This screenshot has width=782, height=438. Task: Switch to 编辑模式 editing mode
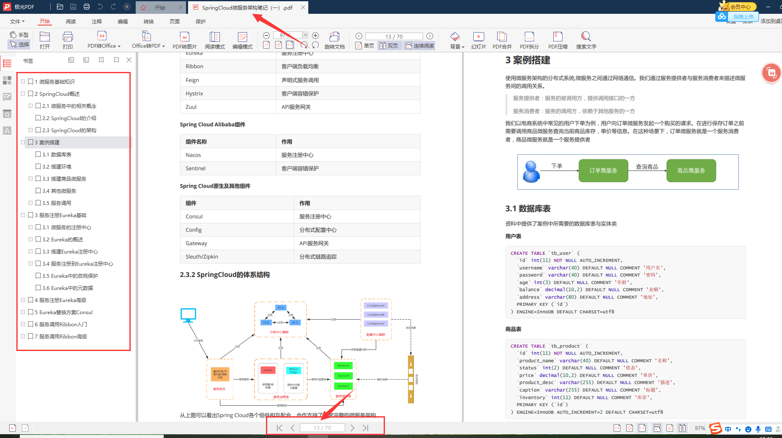tap(243, 41)
